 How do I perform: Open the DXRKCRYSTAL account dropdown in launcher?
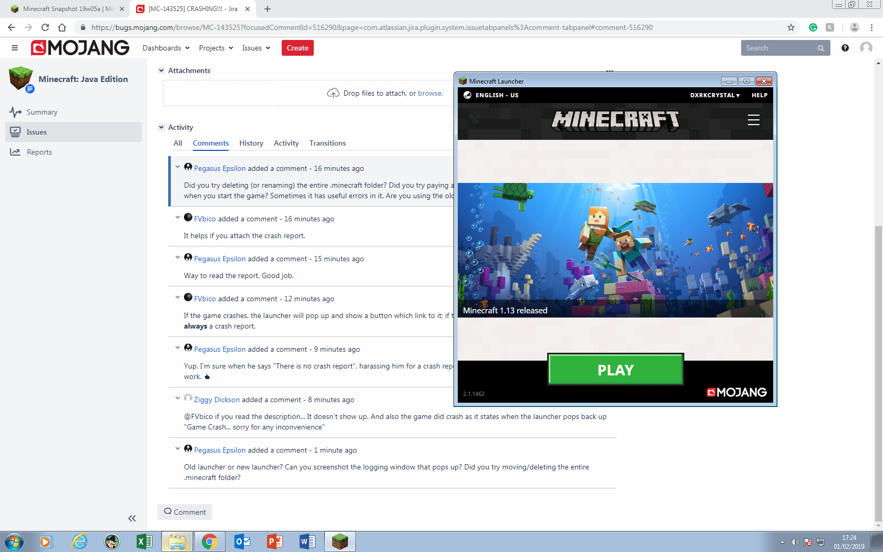715,95
